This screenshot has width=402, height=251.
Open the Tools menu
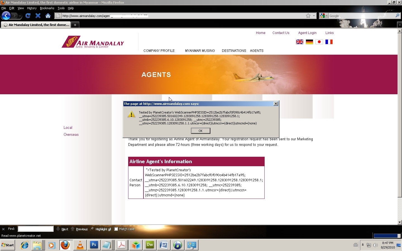61,8
